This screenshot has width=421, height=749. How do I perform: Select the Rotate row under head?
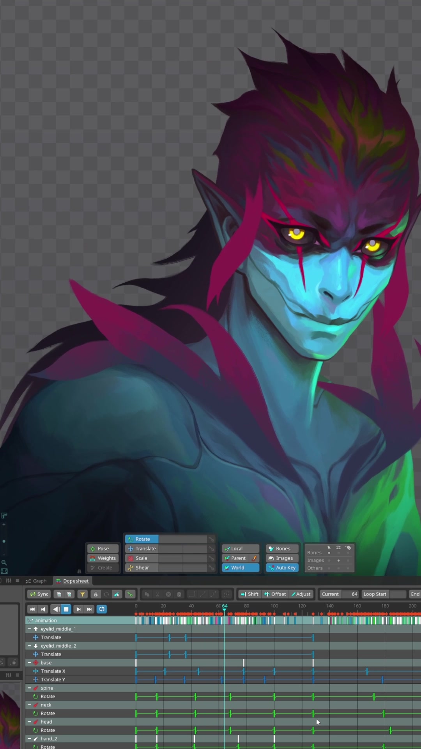[80, 730]
